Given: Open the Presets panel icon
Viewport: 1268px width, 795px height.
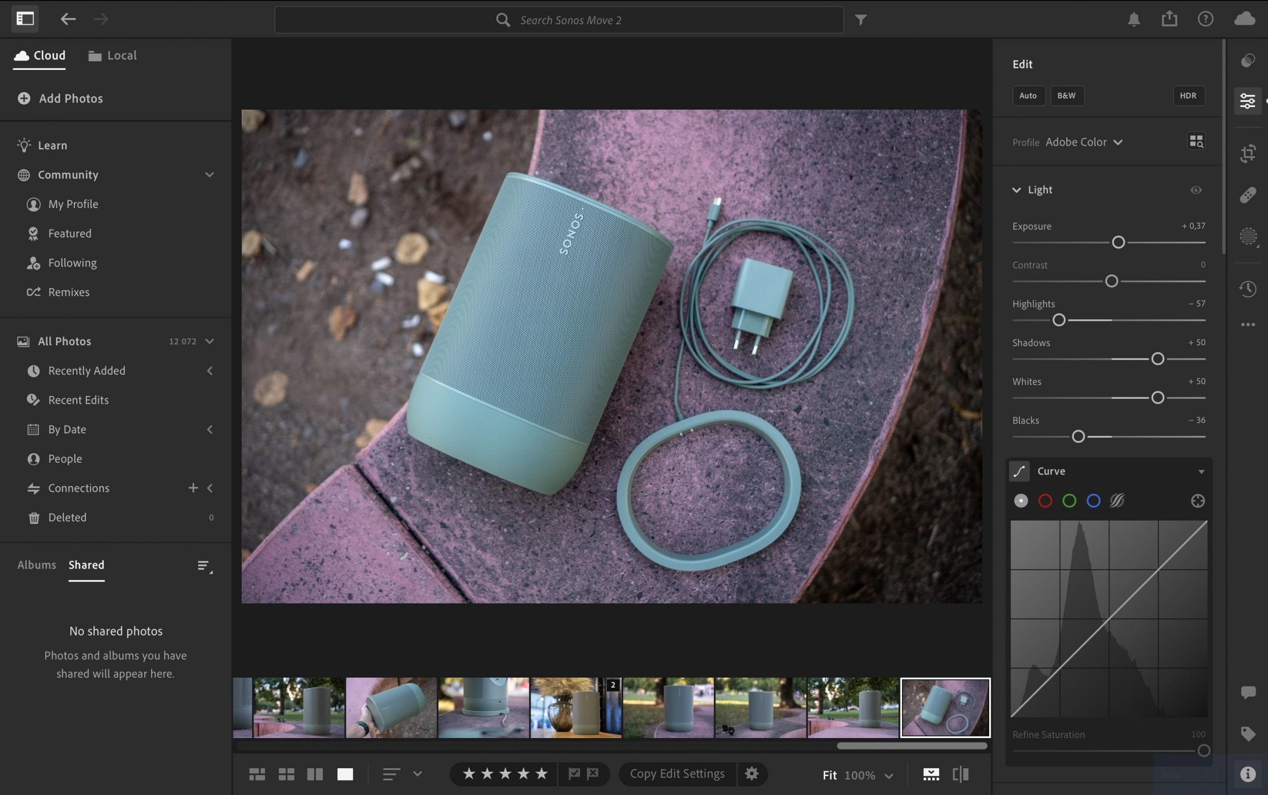Looking at the screenshot, I should 1248,60.
